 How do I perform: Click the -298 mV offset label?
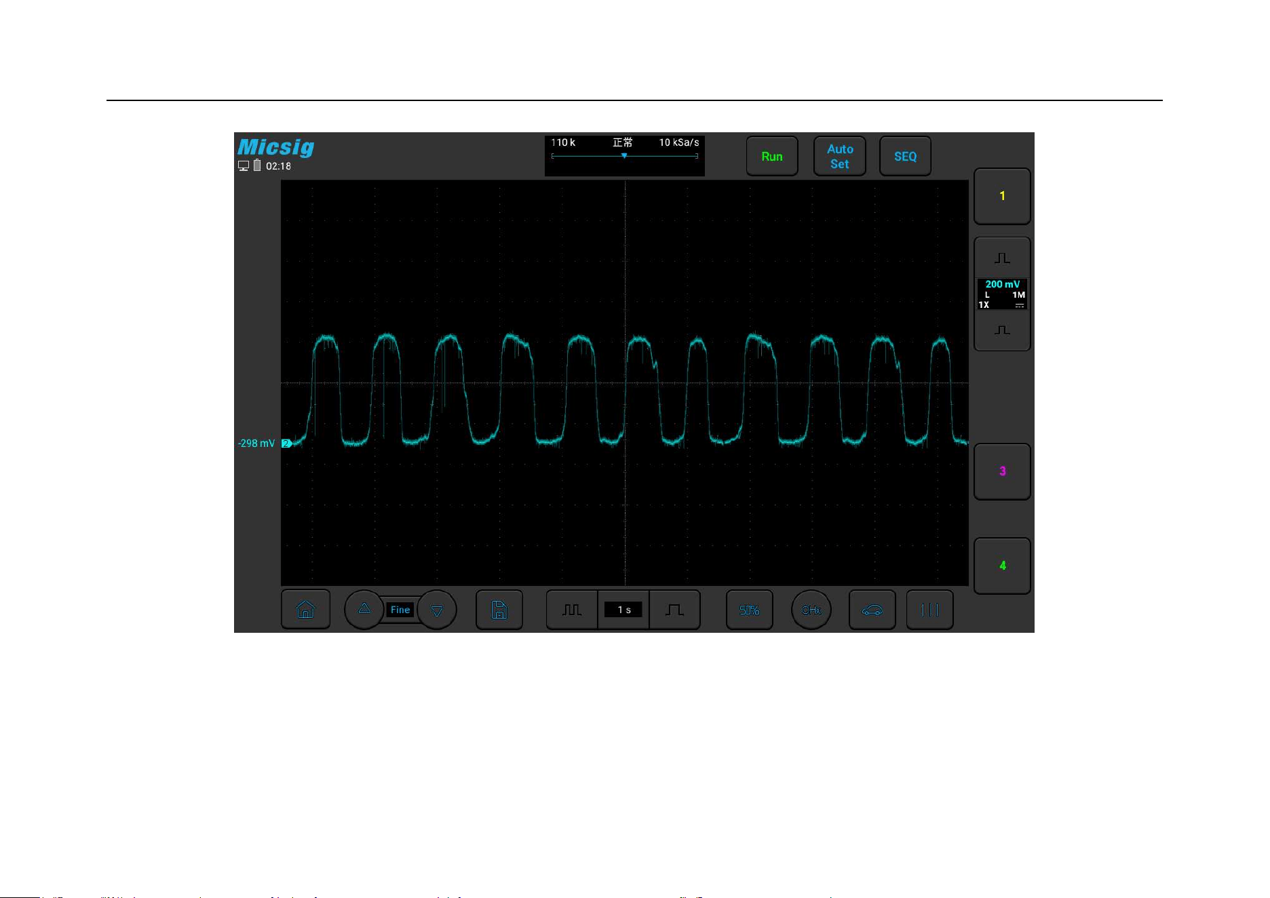click(256, 444)
